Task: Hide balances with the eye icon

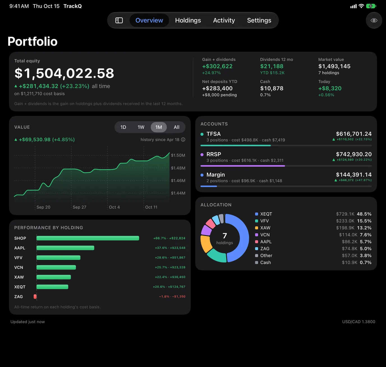Action: pos(374,20)
